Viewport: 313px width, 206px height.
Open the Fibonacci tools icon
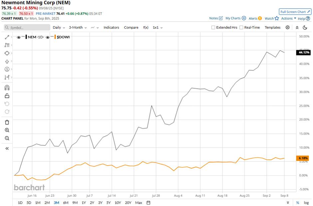pyautogui.click(x=7, y=45)
